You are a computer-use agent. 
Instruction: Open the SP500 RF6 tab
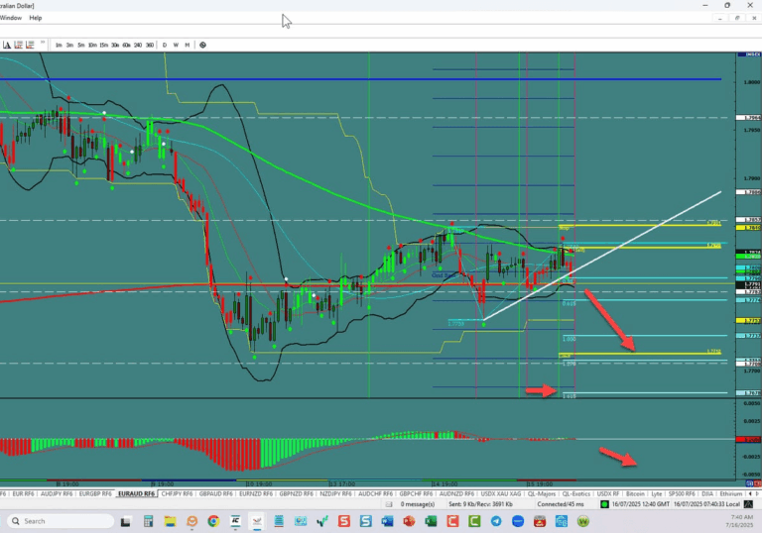(x=682, y=493)
